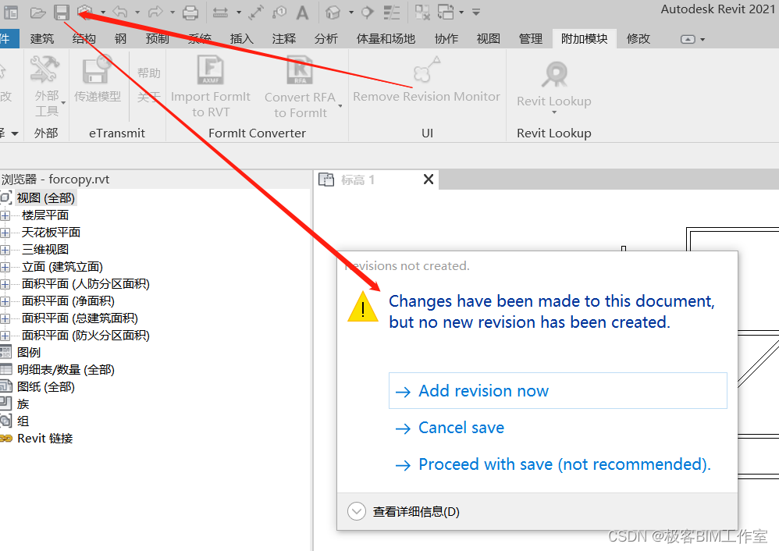Click Close Inactive Views icon
Image resolution: width=779 pixels, height=551 pixels.
[422, 12]
